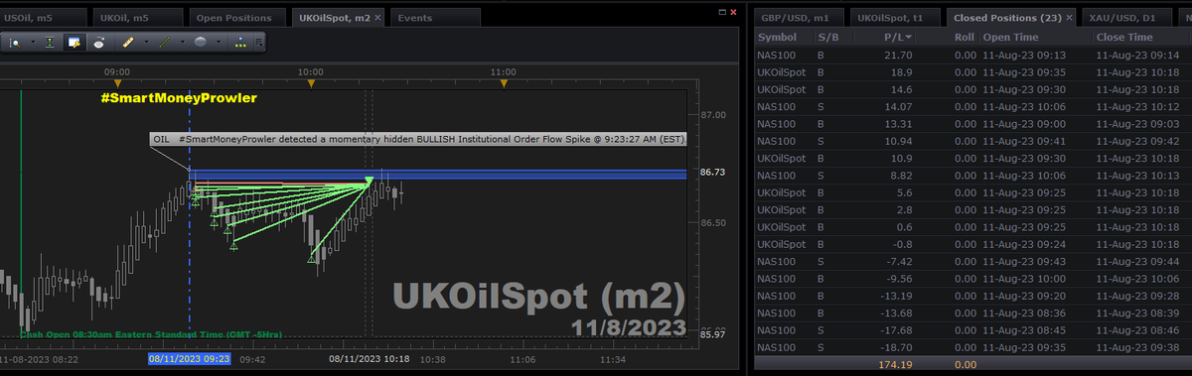Select the green vertical scale tool
Image resolution: width=1192 pixels, height=376 pixels.
50,43
